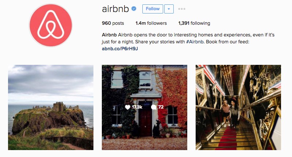Open the abnb.co/P6rH9J link
The image size is (292, 157).
tap(120, 49)
